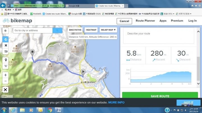Viewport: 202px width, 113px height.
Task: Switch to Create new route Bikemap tab
Action: coord(109,6)
